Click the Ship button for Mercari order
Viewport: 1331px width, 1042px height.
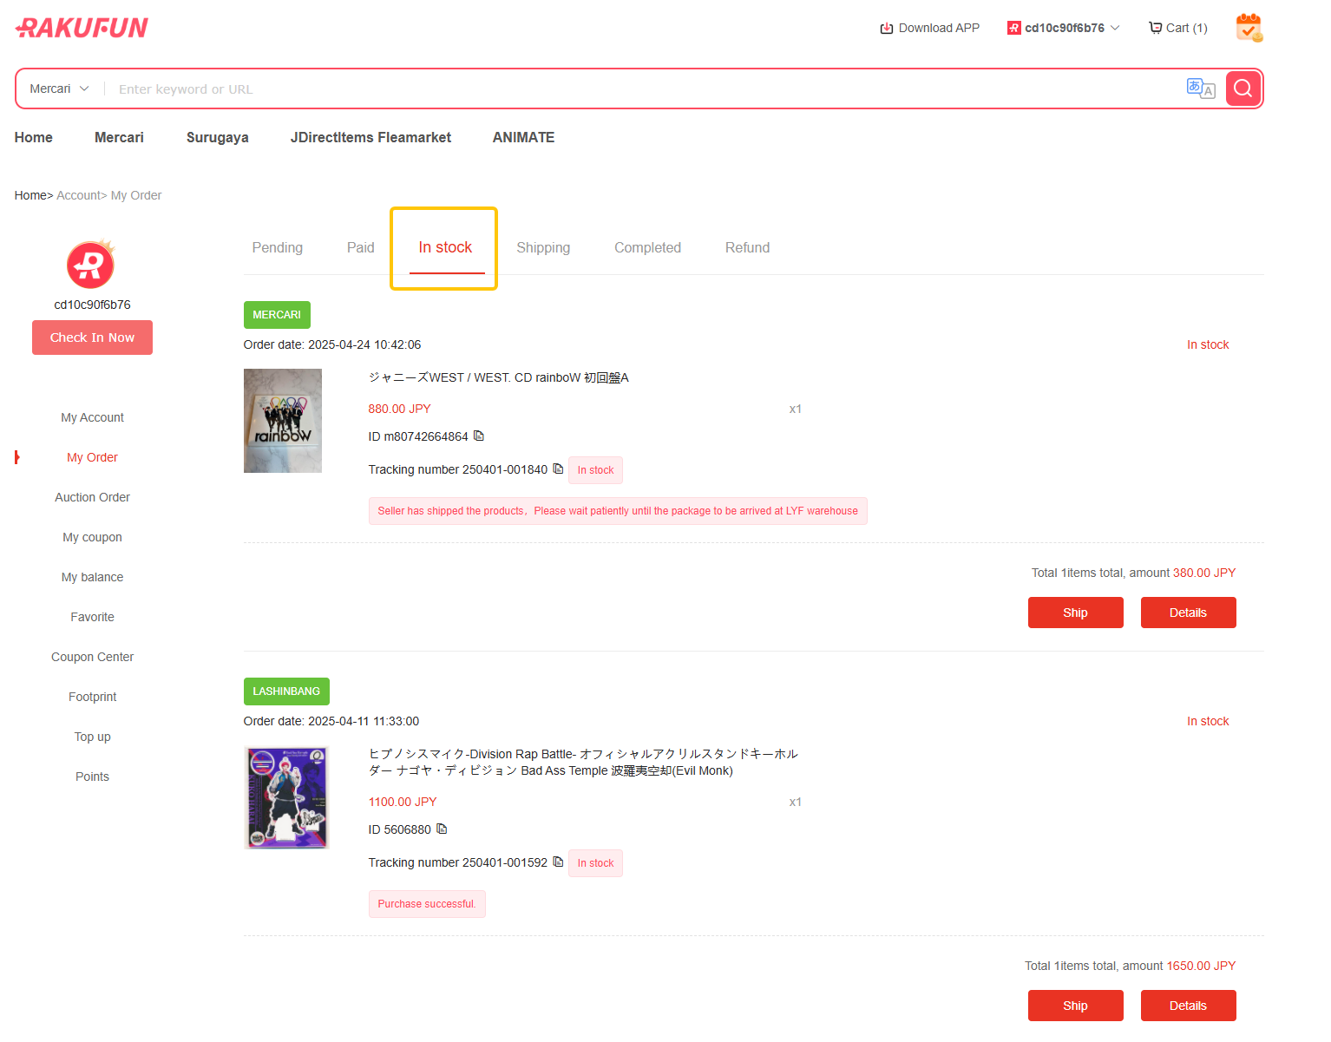click(x=1075, y=613)
